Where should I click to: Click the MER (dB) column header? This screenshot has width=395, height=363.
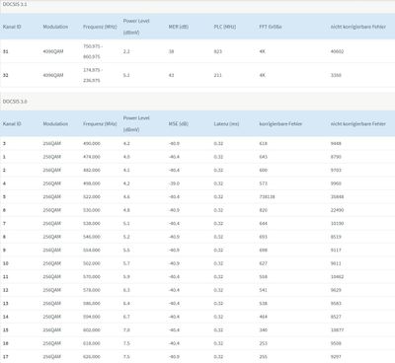point(179,27)
